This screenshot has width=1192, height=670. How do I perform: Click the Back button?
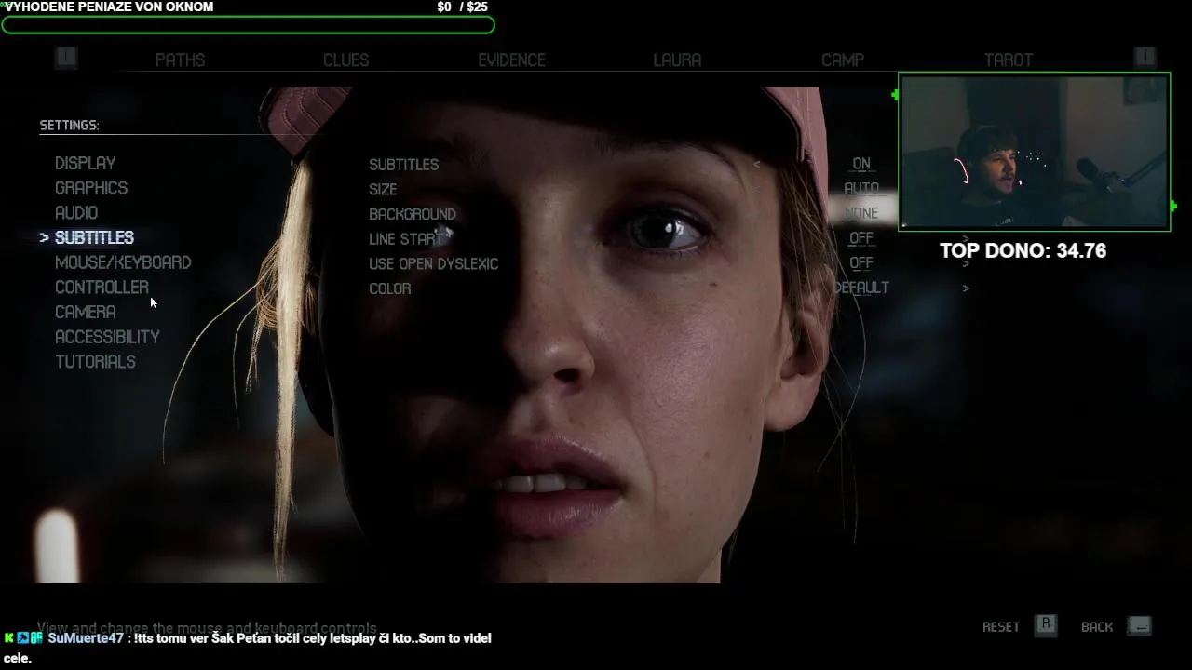(1097, 627)
